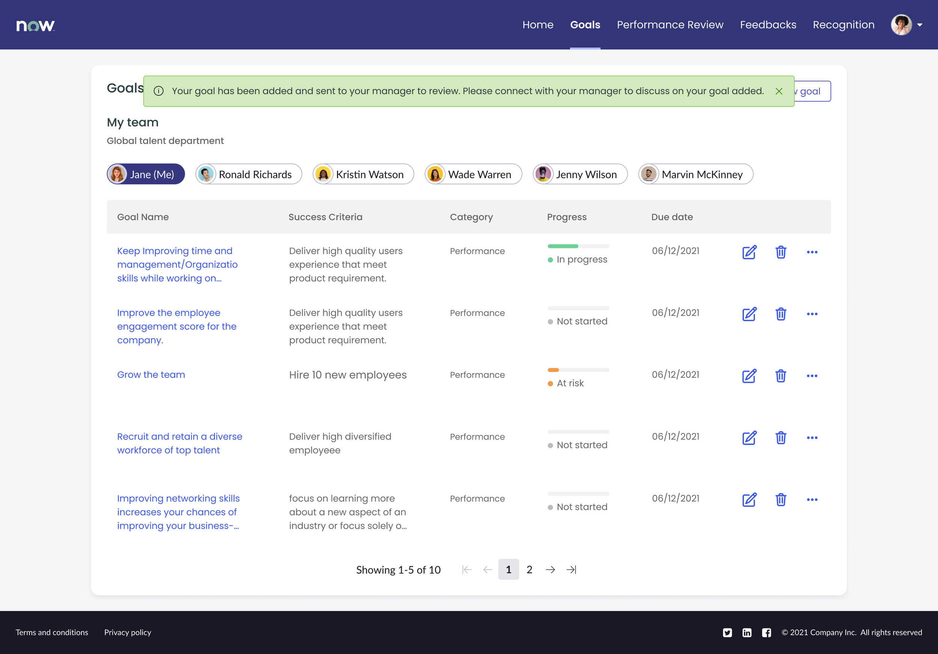The image size is (938, 654).
Task: Open the Twitter link in footer
Action: 727,632
